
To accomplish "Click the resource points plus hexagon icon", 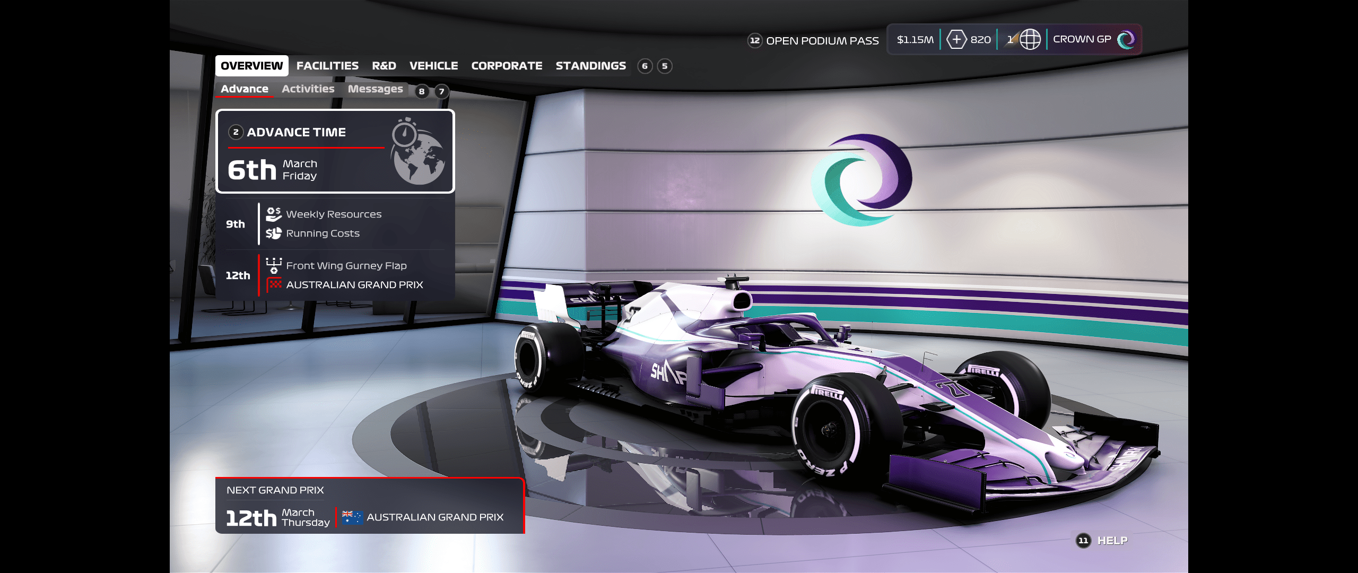I will [x=956, y=40].
